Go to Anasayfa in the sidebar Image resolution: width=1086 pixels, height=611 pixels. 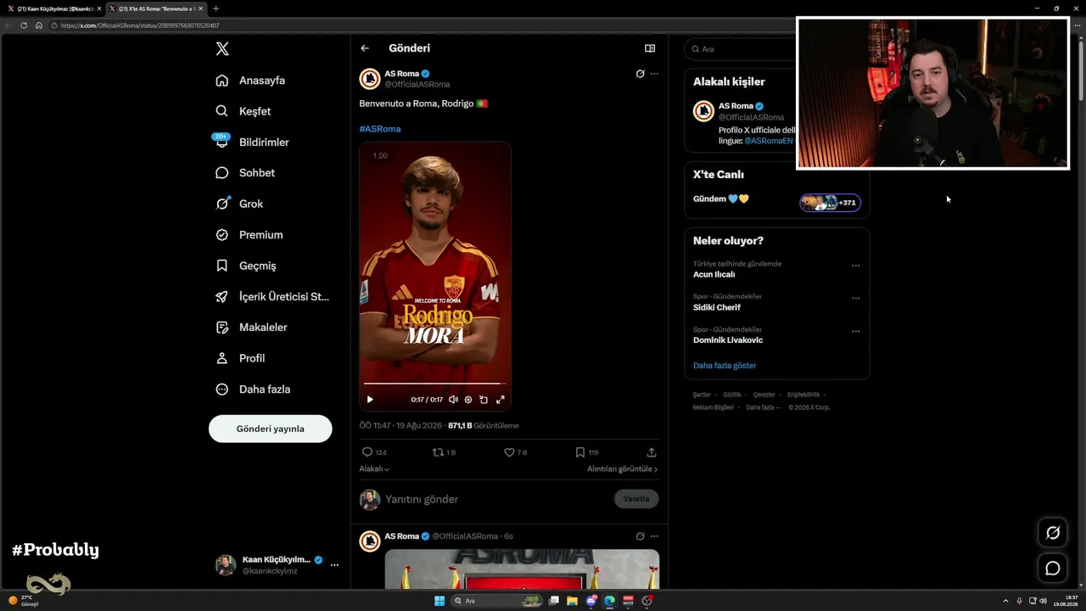[250, 81]
